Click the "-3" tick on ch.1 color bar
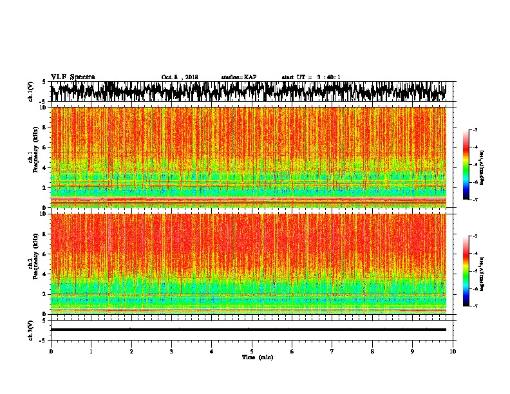 click(475, 130)
